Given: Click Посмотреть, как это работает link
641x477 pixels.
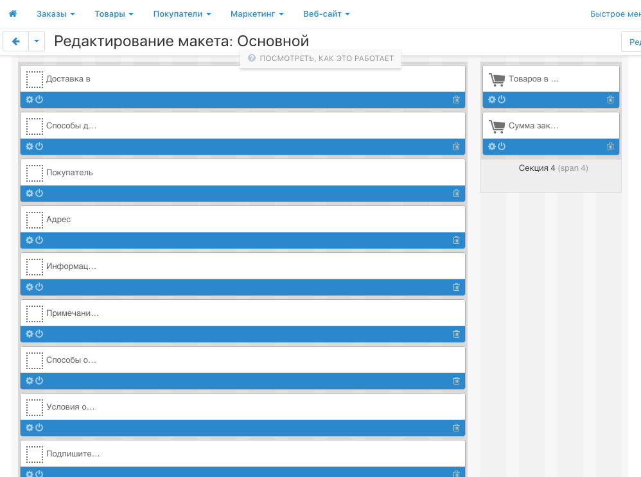Looking at the screenshot, I should [320, 58].
